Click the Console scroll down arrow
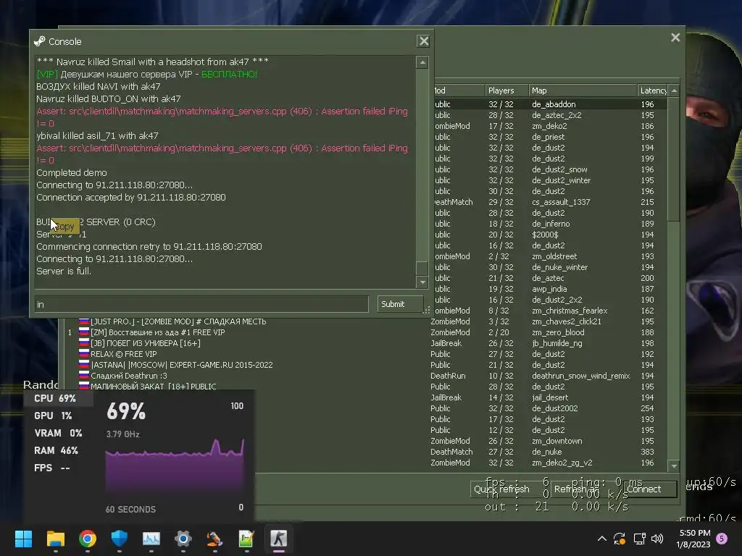Image resolution: width=742 pixels, height=556 pixels. pyautogui.click(x=422, y=282)
